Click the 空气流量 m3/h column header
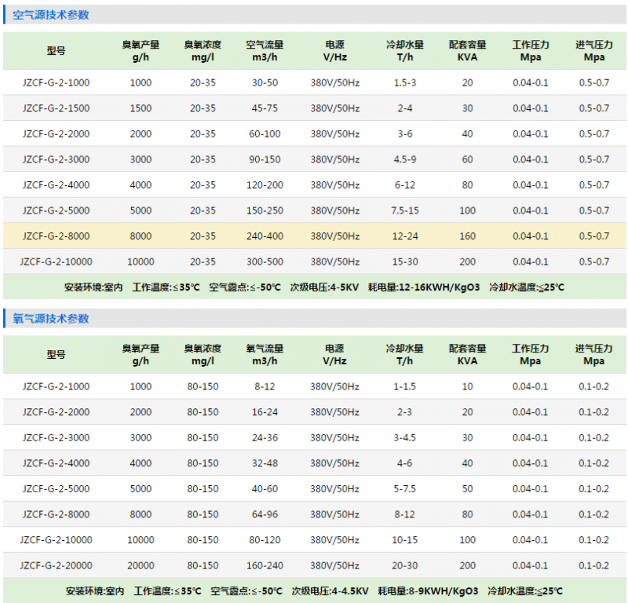 pos(265,51)
